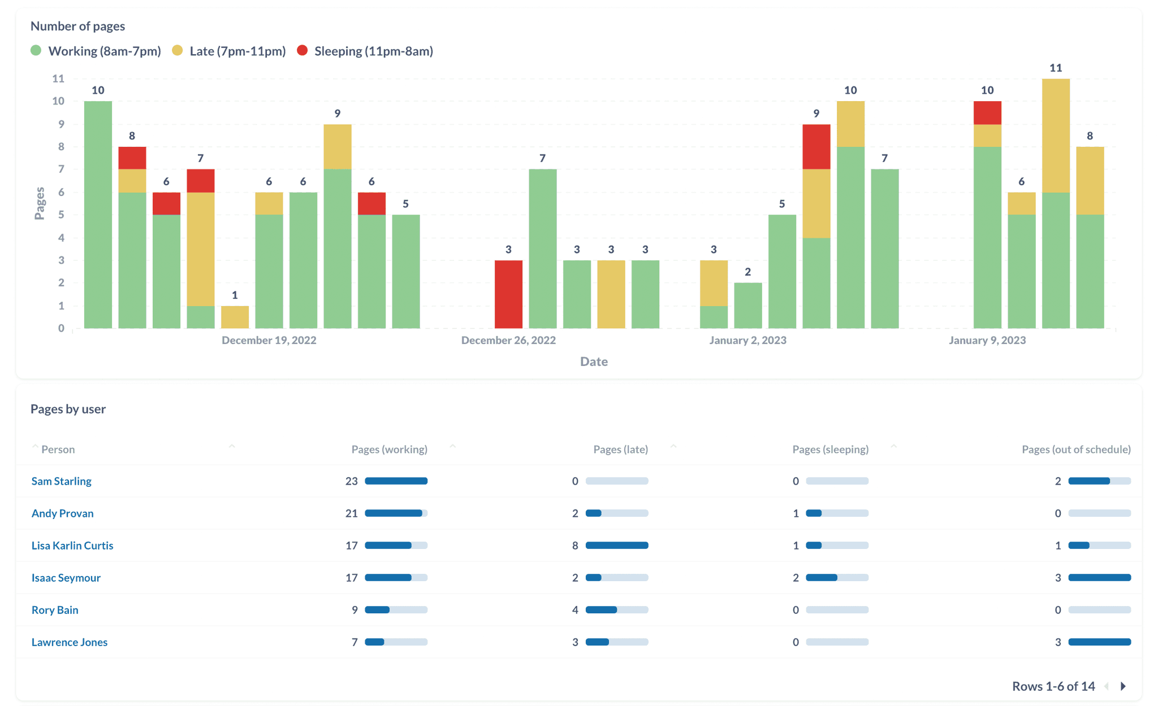Image resolution: width=1158 pixels, height=706 pixels.
Task: Click the Rory Bain link
Action: click(x=55, y=609)
